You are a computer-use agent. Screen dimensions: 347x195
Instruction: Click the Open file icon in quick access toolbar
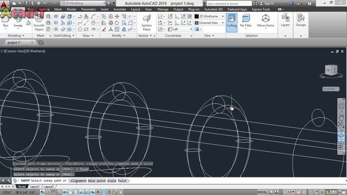click(x=20, y=3)
